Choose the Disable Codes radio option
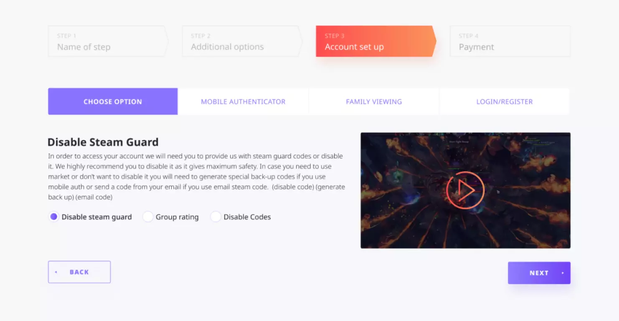Screen dimensions: 619x321 click(216, 217)
